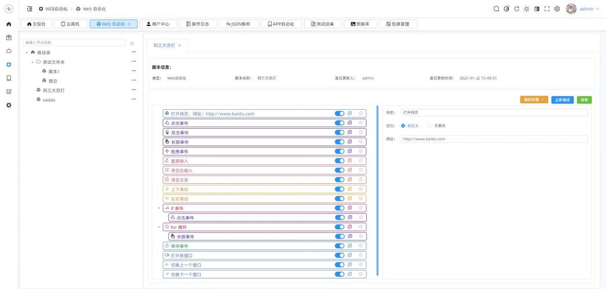Viewport: 606px width, 289px height.
Task: Disable the 打开网页 step switch
Action: pos(339,113)
